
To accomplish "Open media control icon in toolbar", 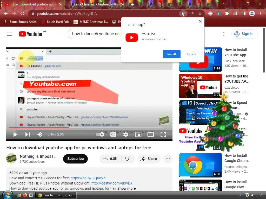I will point(235,13).
